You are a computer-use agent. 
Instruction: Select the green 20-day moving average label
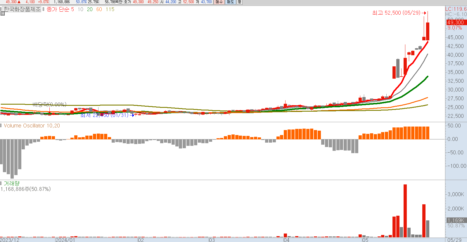point(90,9)
